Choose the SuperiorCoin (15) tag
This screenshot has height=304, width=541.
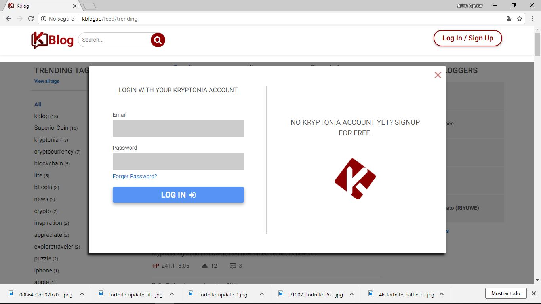tap(56, 128)
